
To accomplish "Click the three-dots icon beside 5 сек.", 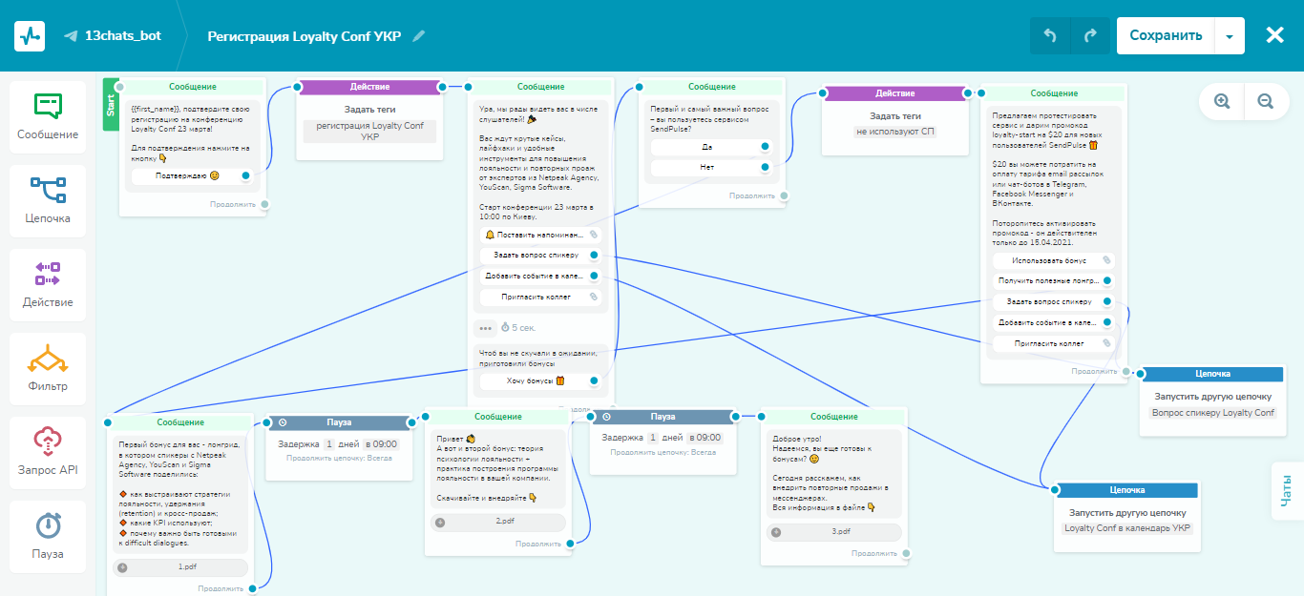I will pos(486,328).
